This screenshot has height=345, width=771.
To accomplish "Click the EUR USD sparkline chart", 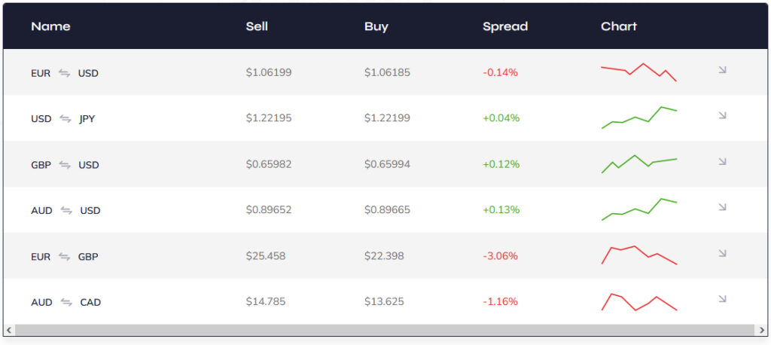I will pos(638,72).
